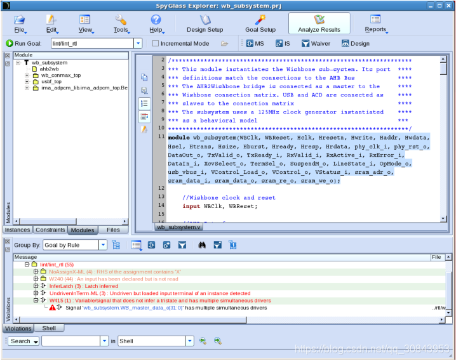Select the Analyze Results stage
The image size is (456, 361).
point(319,23)
